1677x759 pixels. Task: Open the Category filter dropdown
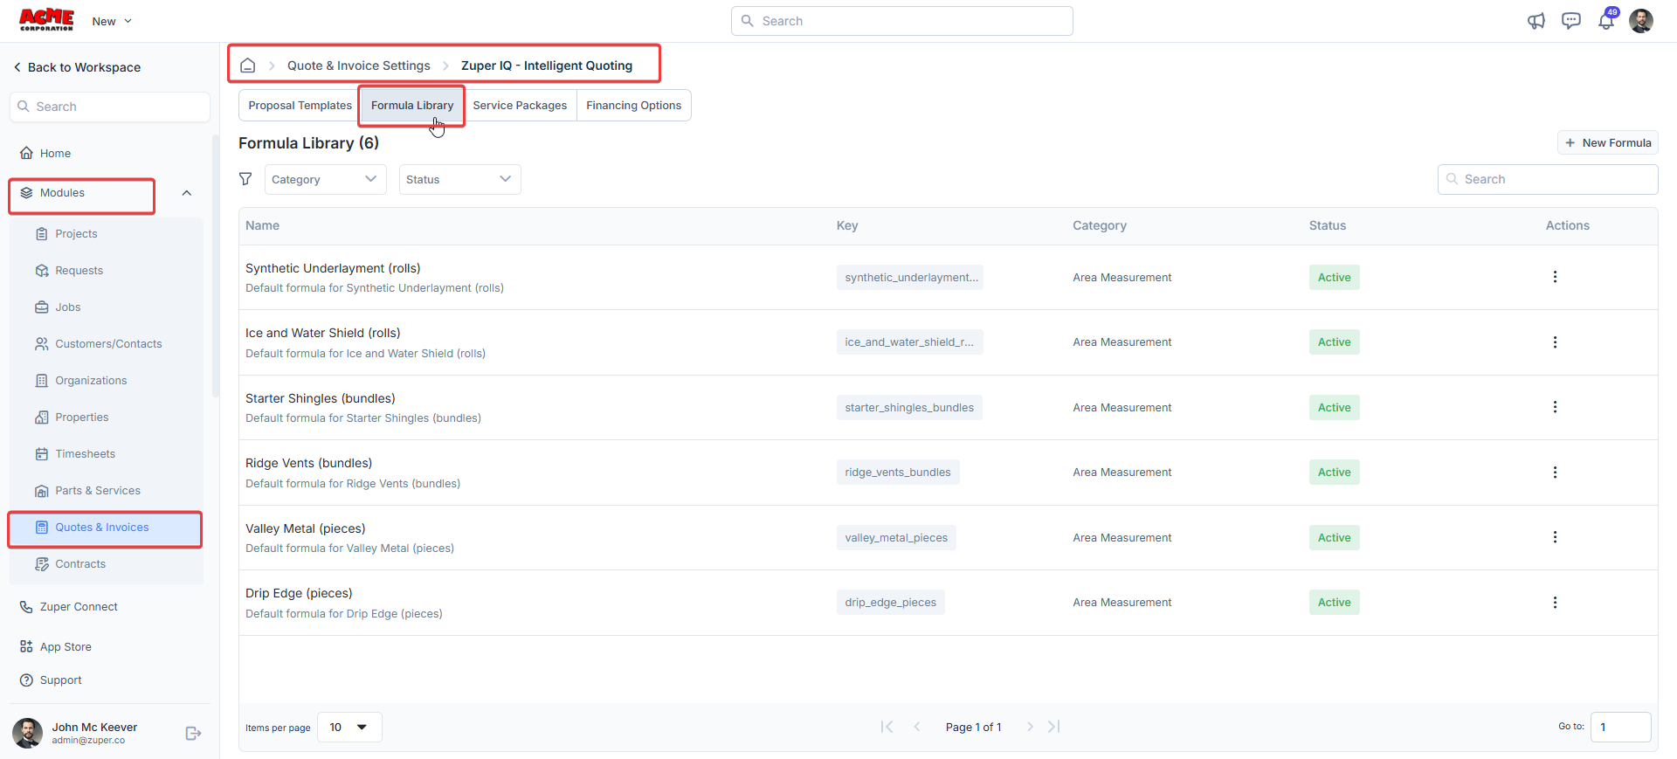(x=325, y=179)
